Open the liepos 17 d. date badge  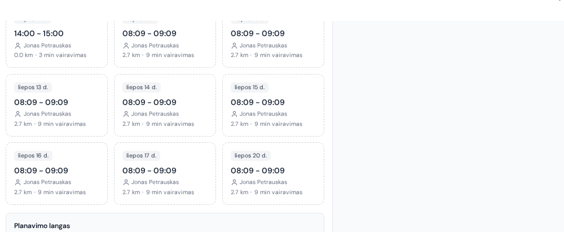(x=142, y=156)
